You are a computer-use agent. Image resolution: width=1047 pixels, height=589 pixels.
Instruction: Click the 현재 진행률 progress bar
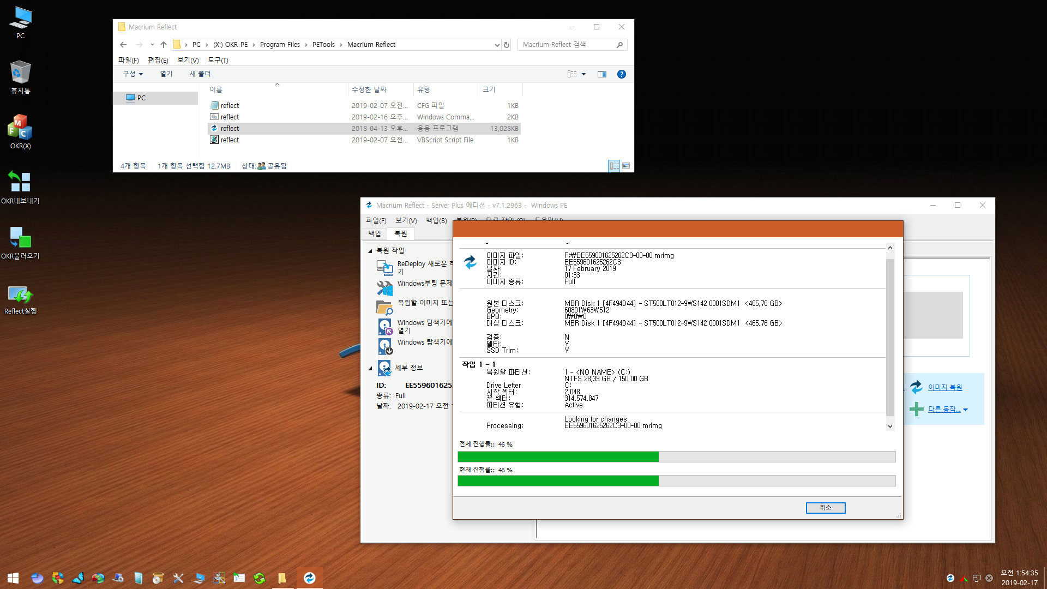tap(676, 480)
